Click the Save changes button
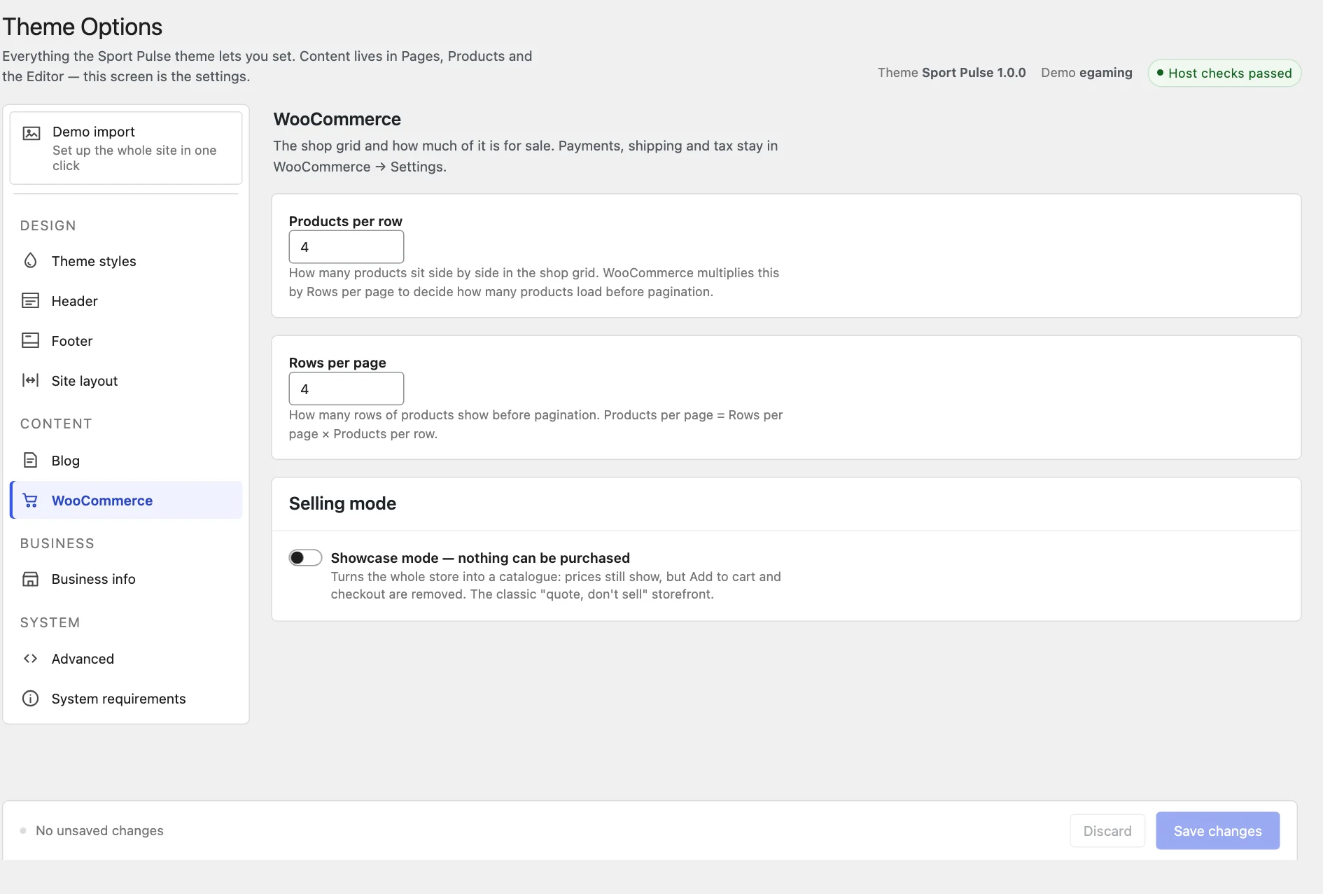Image resolution: width=1323 pixels, height=894 pixels. pos(1217,831)
